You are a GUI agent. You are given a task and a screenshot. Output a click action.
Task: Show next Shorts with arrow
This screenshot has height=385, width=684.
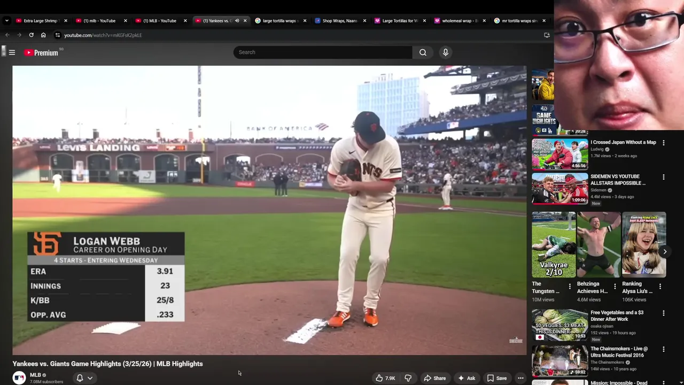[665, 251]
